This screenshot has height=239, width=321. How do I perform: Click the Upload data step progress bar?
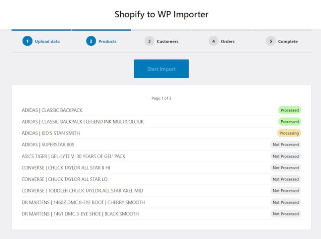41,30
